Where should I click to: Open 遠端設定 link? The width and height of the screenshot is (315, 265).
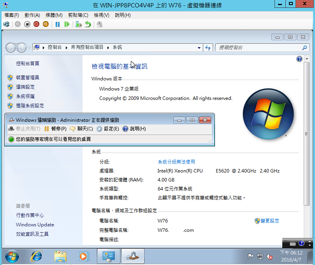click(x=25, y=87)
